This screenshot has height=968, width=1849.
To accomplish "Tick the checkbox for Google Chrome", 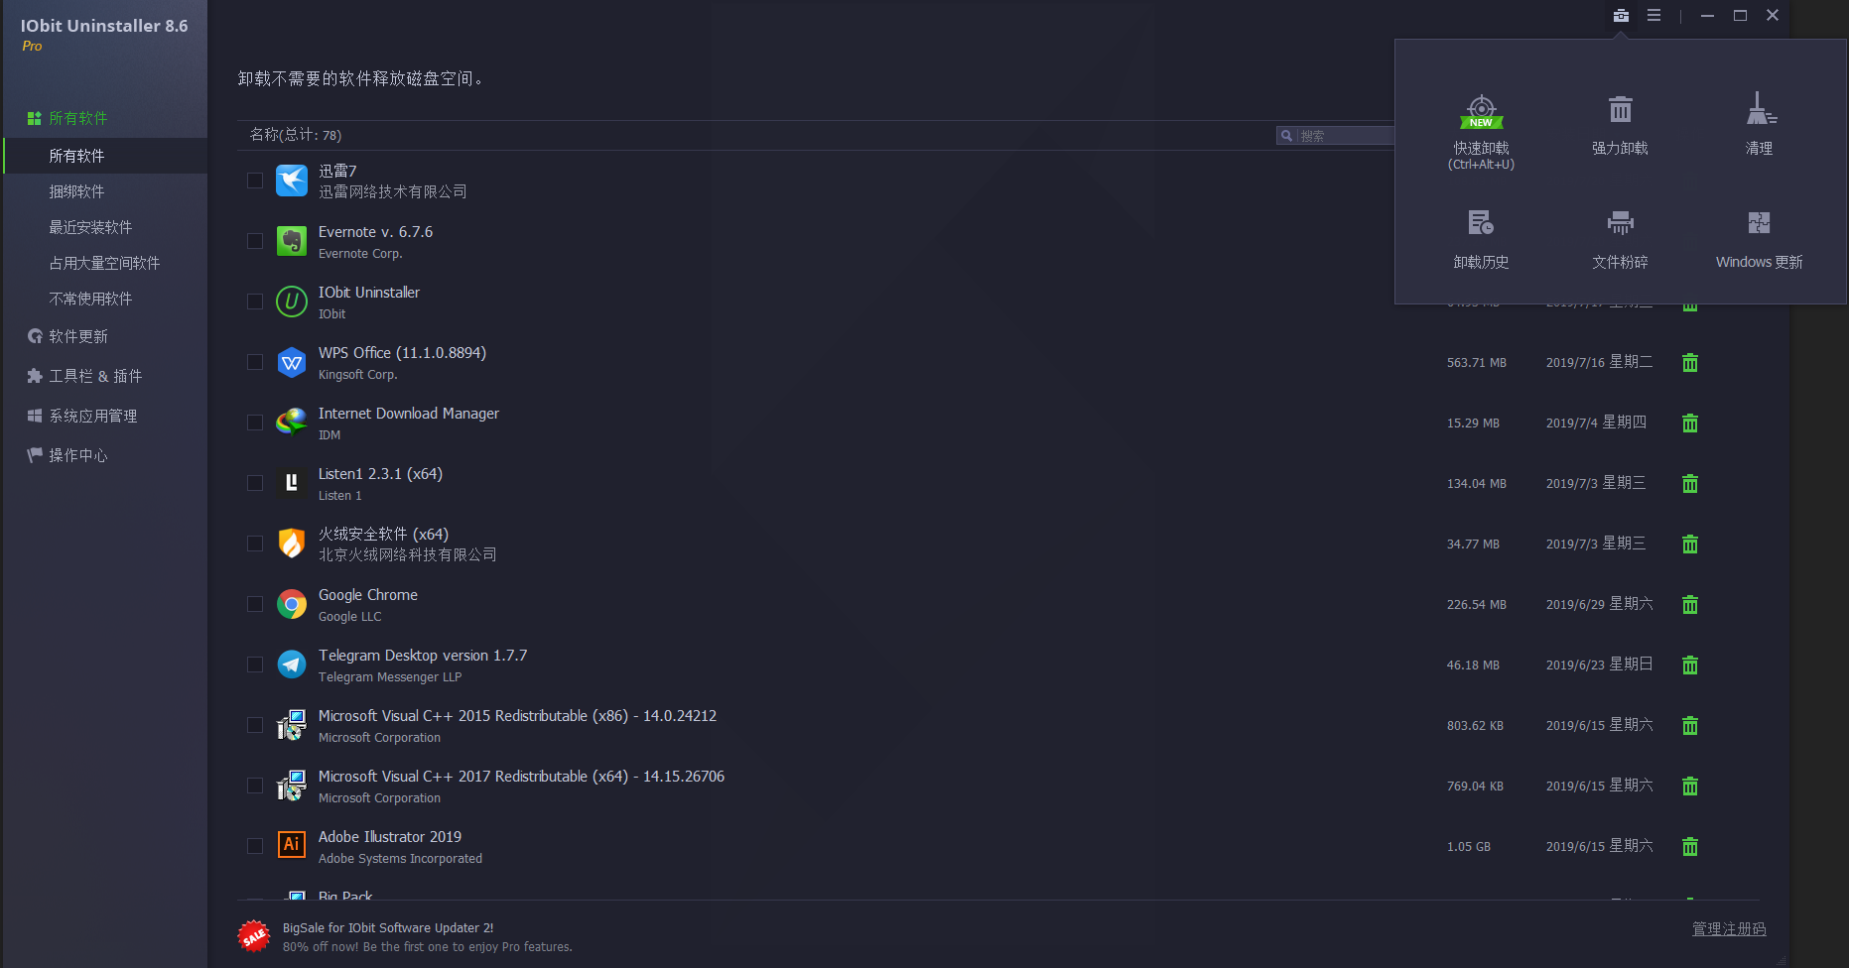I will click(x=255, y=604).
